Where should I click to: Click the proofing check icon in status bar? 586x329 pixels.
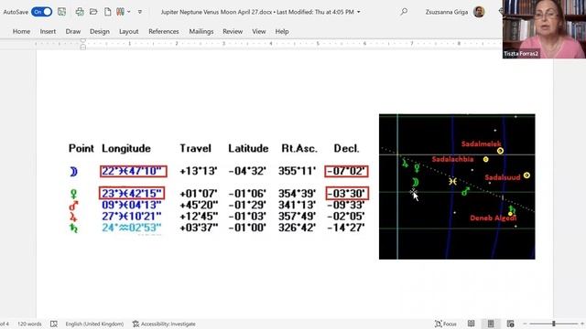(54, 324)
